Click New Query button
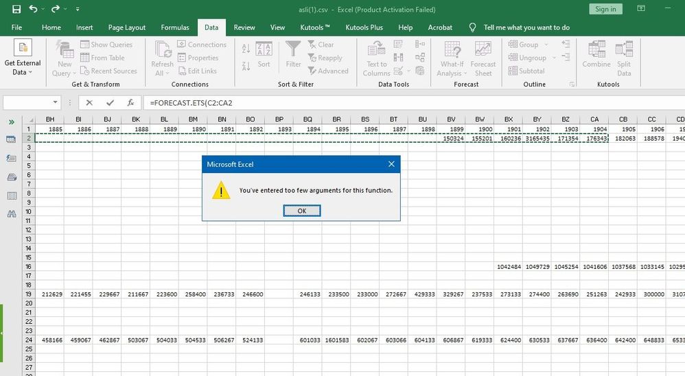Viewport: 685px width, 376px height. (65, 58)
